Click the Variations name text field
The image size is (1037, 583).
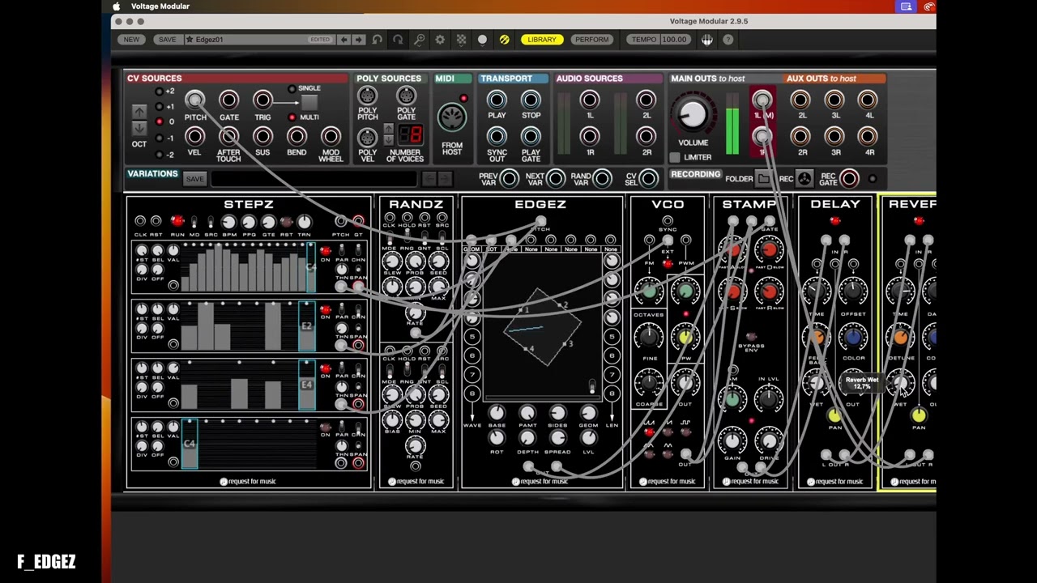(x=314, y=179)
